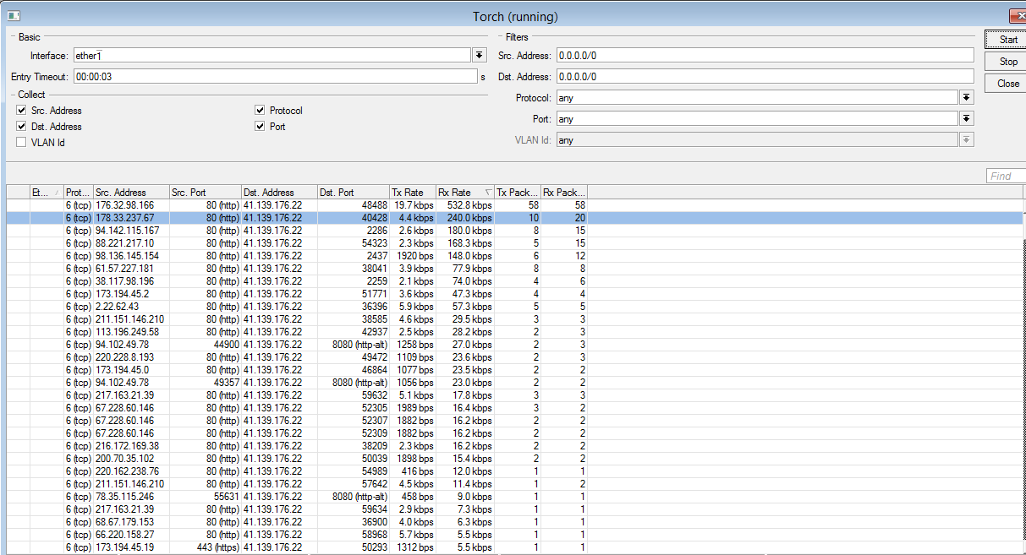Viewport: 1026px width, 555px height.
Task: Sort by the Src. Port column header
Action: point(205,193)
